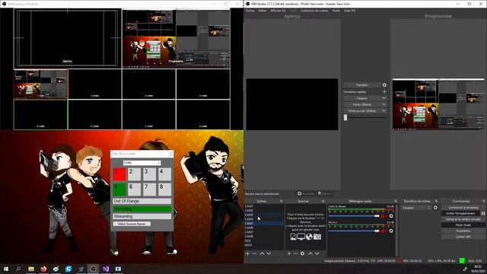Open COM port dropdown in Tally Light

(142, 163)
